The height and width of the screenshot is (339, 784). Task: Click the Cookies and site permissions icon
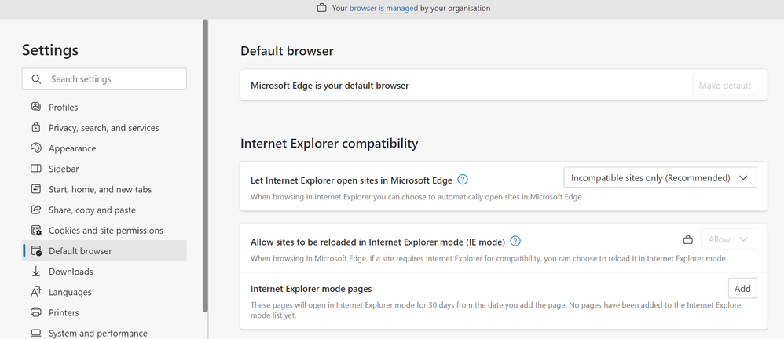click(x=36, y=231)
